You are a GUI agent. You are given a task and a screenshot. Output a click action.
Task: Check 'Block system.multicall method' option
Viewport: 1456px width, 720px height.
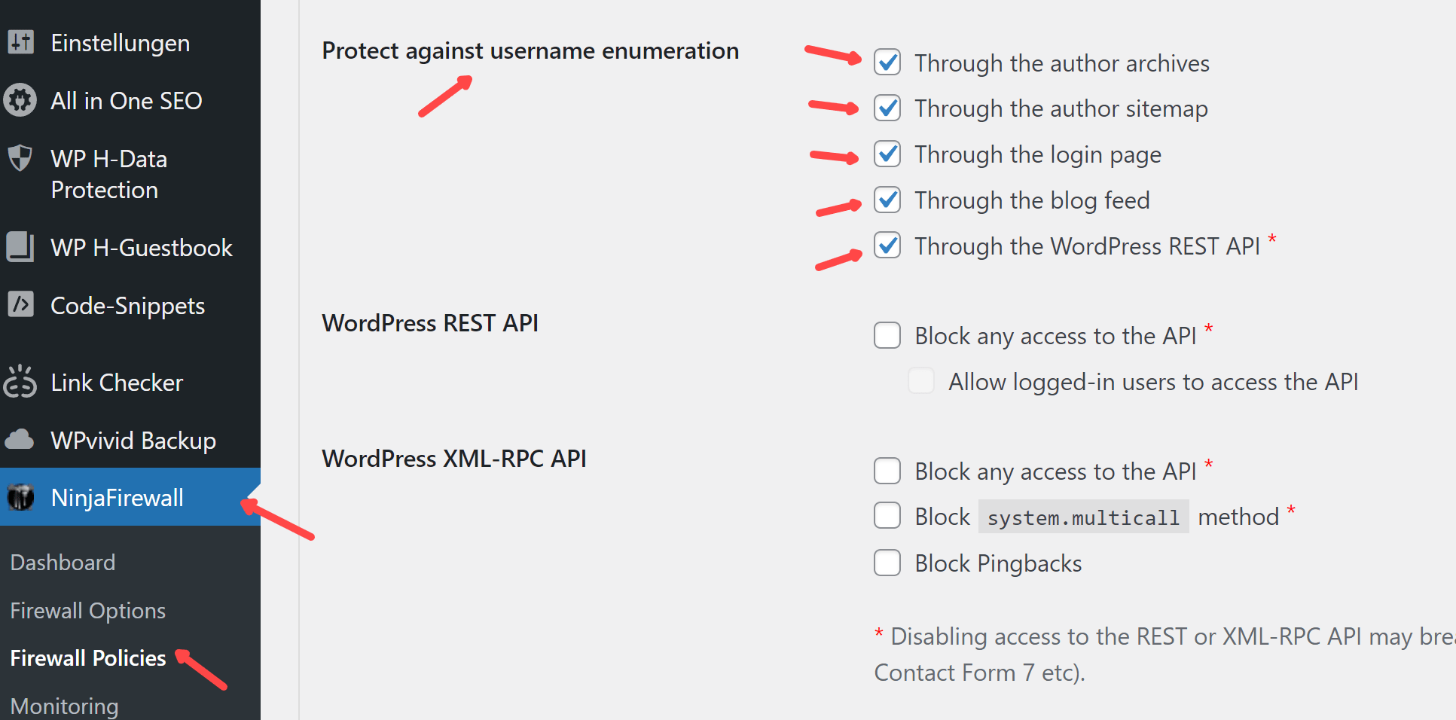point(887,517)
